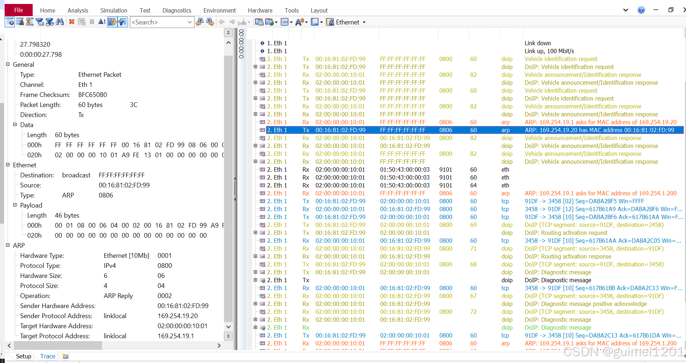Viewport: 686px width, 363px height.
Task: Open the Search dropdown list
Action: (x=190, y=22)
